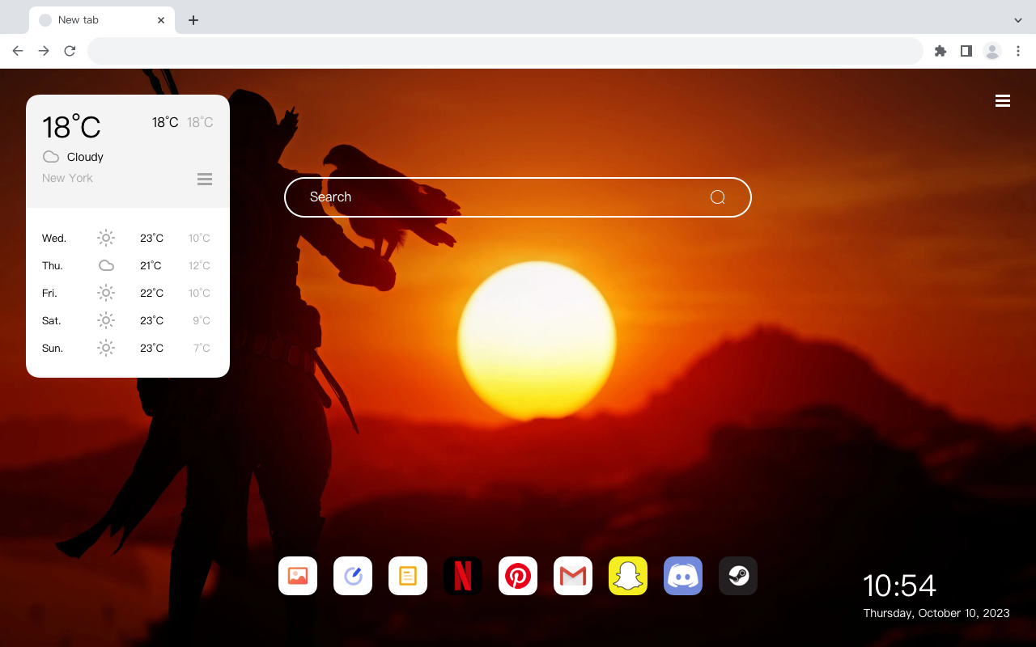The width and height of the screenshot is (1036, 647).
Task: Click the New York location label
Action: point(67,178)
